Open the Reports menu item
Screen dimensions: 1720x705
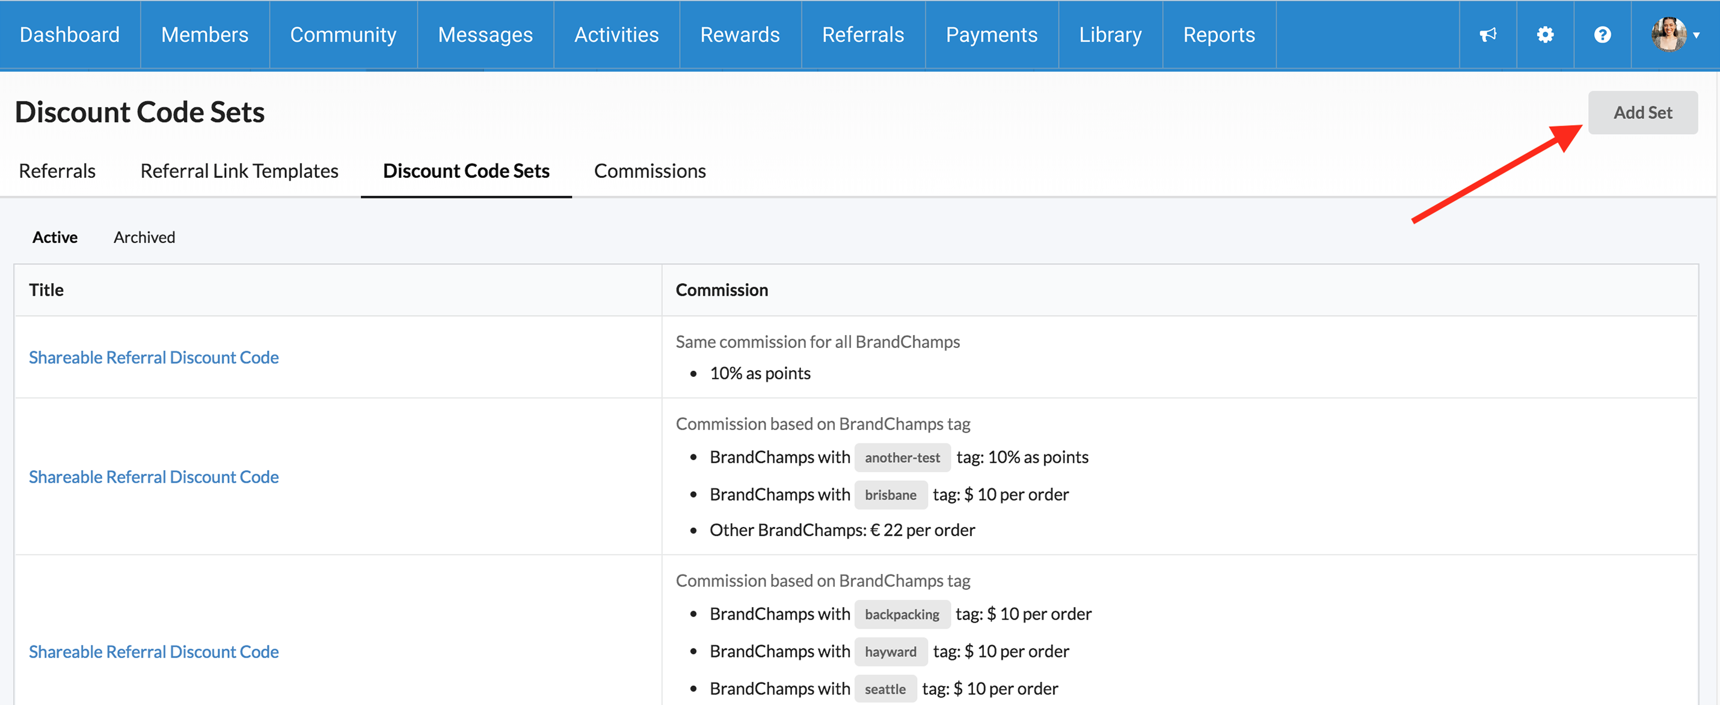1218,35
